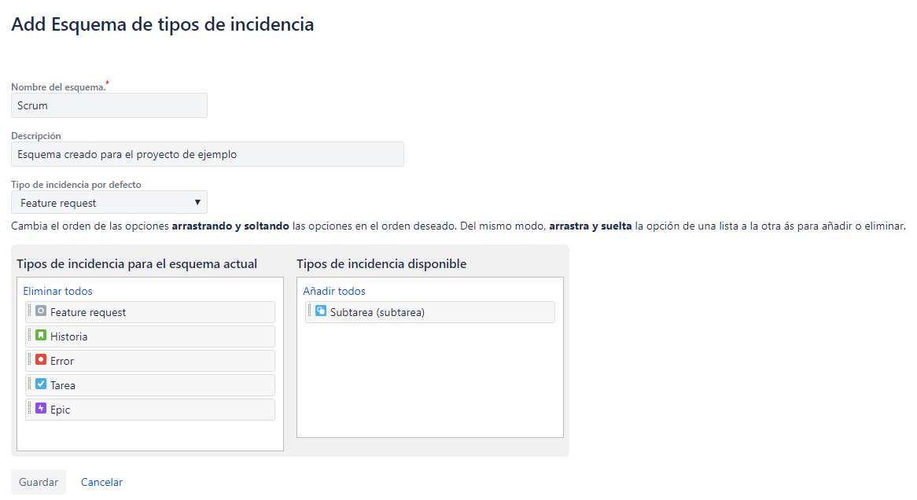Click the Eliminar todos link
917x500 pixels.
click(57, 291)
